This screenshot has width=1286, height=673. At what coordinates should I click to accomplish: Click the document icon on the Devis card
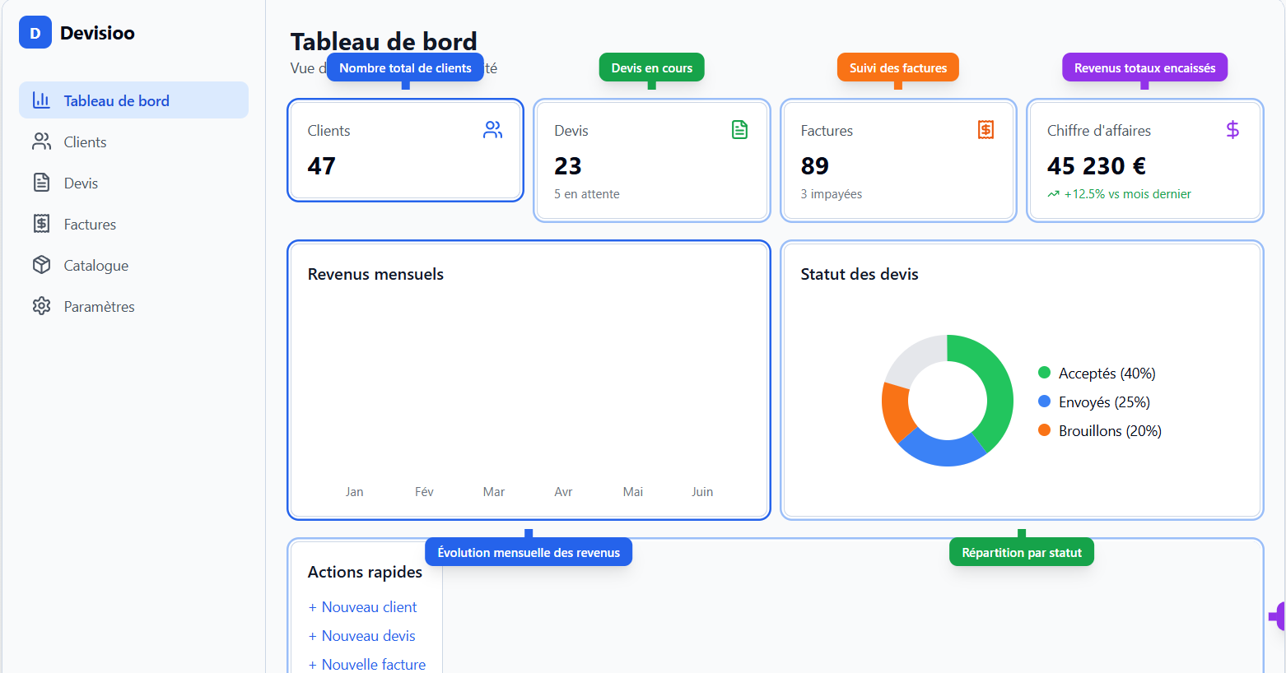pyautogui.click(x=739, y=129)
